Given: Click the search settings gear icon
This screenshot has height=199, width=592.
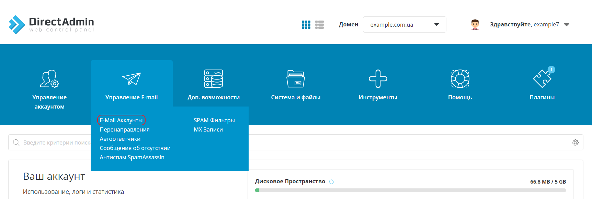Looking at the screenshot, I should [575, 142].
